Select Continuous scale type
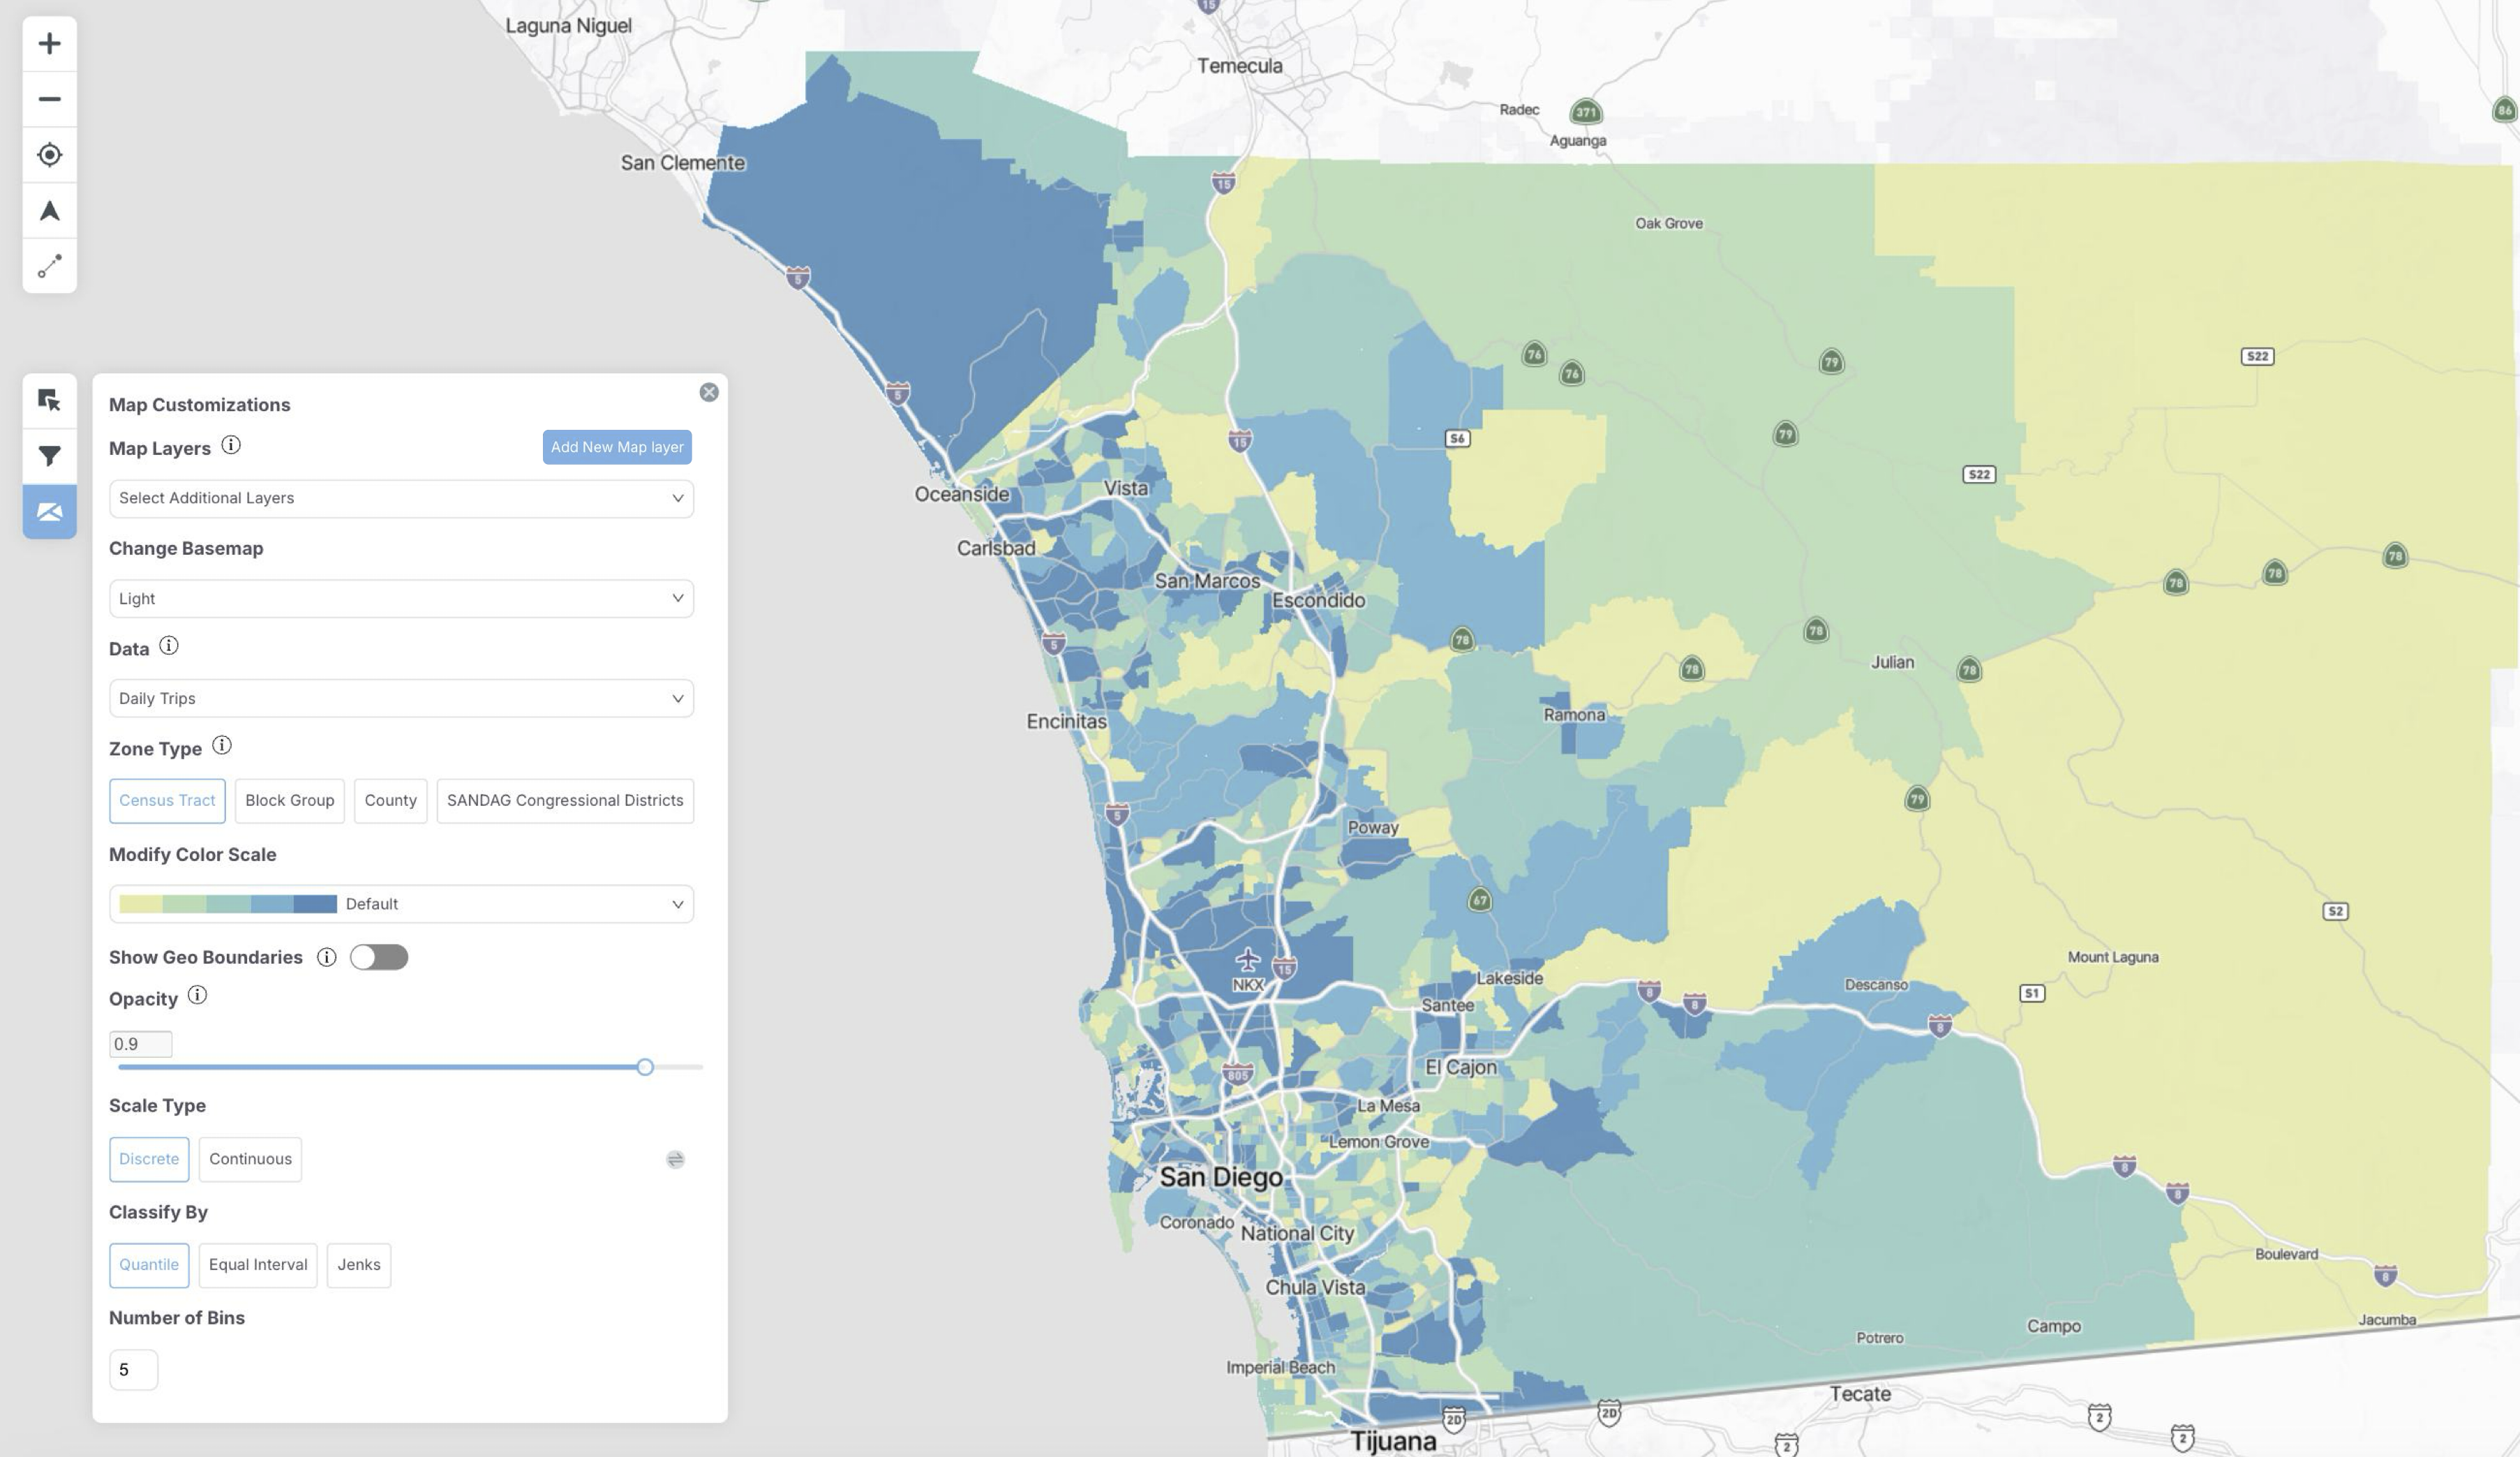This screenshot has width=2520, height=1457. [x=250, y=1159]
